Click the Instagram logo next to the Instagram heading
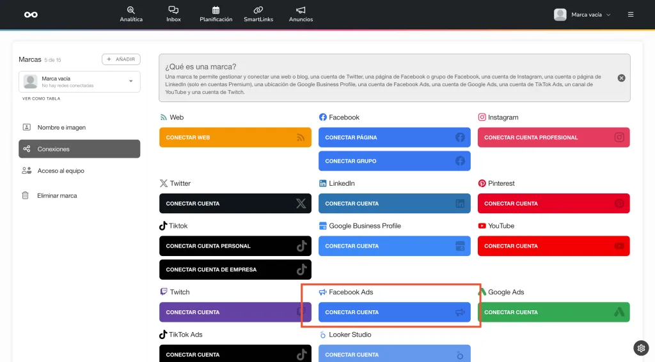Screen dimensions: 655x362 (x=482, y=117)
